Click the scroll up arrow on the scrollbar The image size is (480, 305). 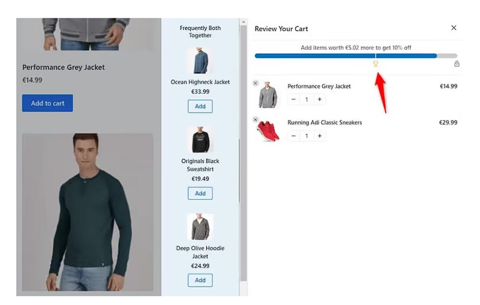pos(243,22)
